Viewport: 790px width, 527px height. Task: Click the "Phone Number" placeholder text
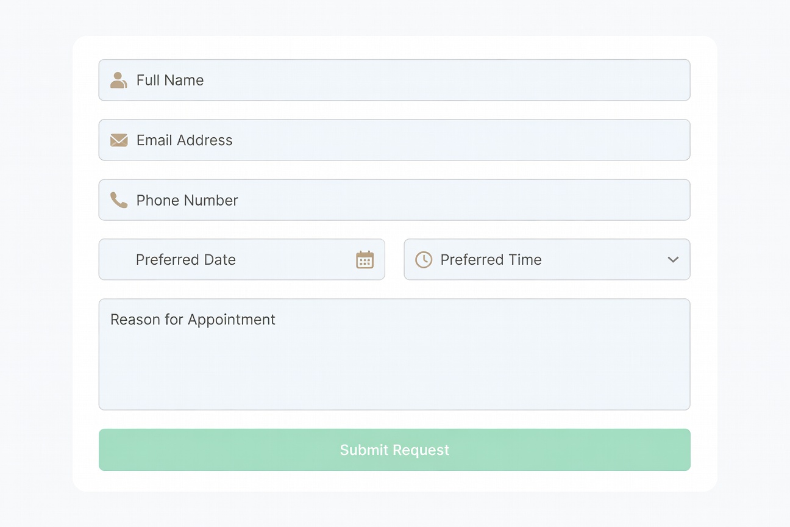pyautogui.click(x=187, y=200)
